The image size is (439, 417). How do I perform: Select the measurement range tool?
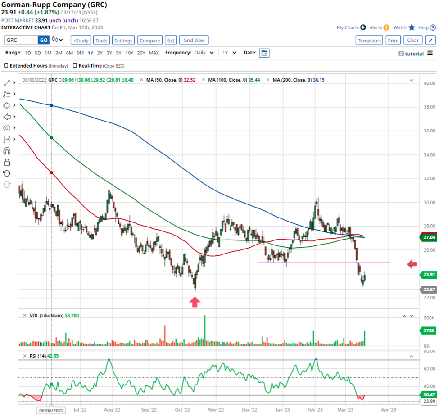tap(7, 140)
